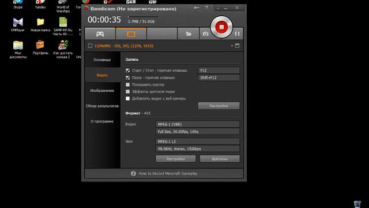Click the 1224x991 recording area text

124,46
